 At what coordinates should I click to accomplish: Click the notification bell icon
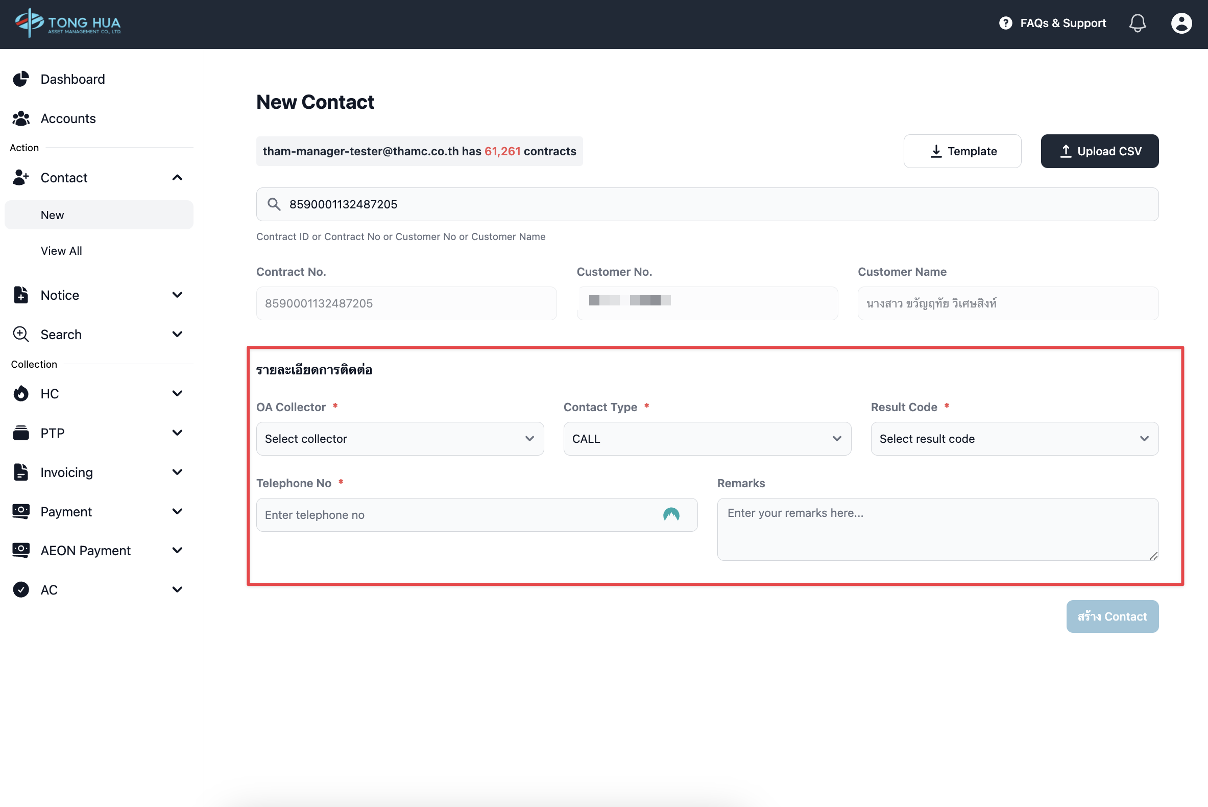[x=1137, y=23]
